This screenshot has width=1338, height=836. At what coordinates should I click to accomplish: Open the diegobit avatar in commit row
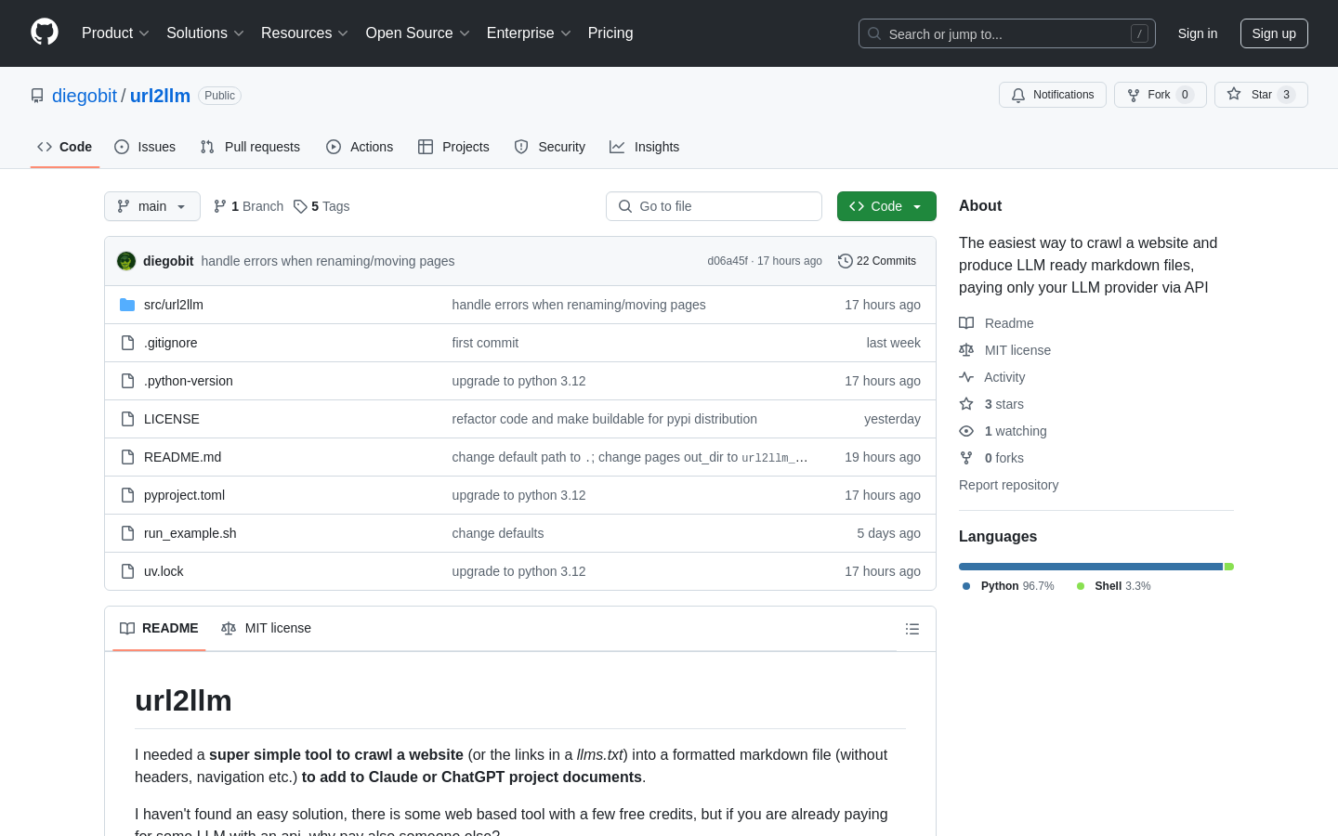pos(126,261)
